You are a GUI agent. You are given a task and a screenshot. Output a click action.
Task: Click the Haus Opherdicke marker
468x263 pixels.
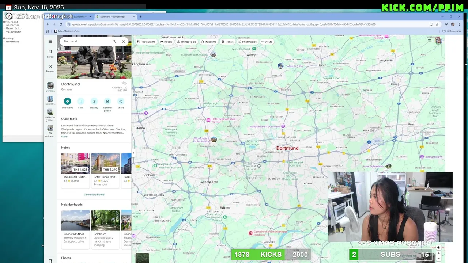(388, 166)
